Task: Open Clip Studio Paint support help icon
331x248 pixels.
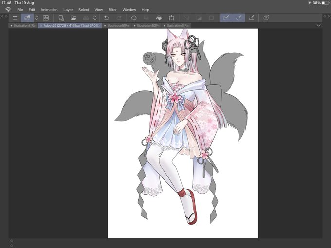Action: tap(266, 18)
